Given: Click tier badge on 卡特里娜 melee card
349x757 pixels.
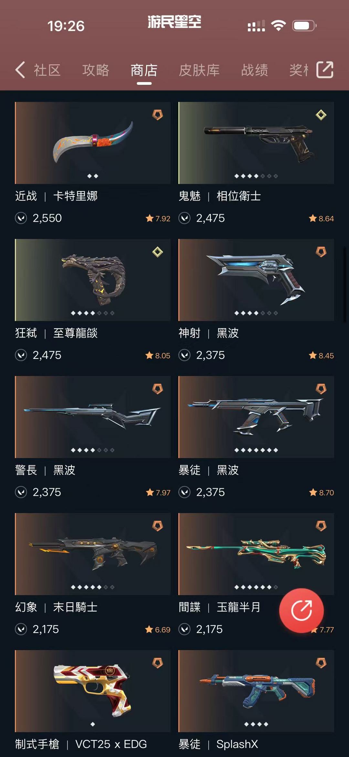Looking at the screenshot, I should pyautogui.click(x=158, y=115).
